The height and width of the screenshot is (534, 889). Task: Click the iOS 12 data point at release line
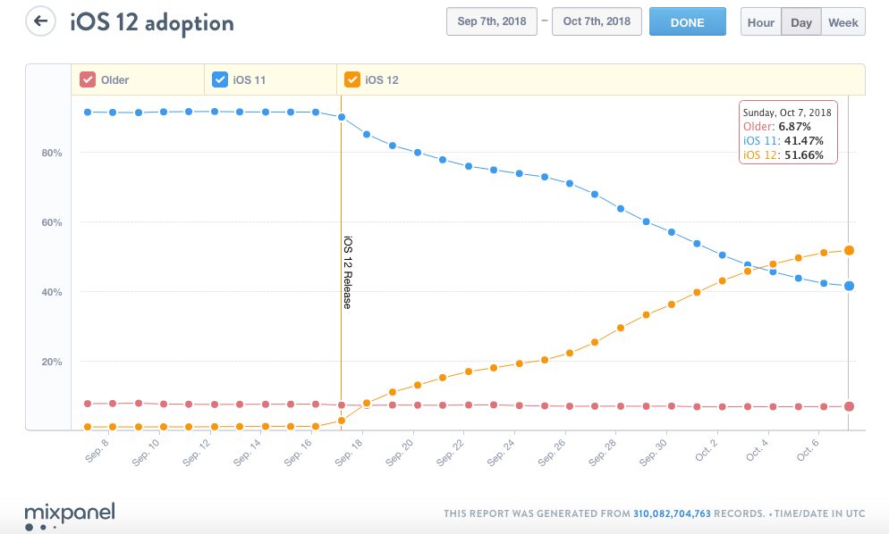coord(341,420)
